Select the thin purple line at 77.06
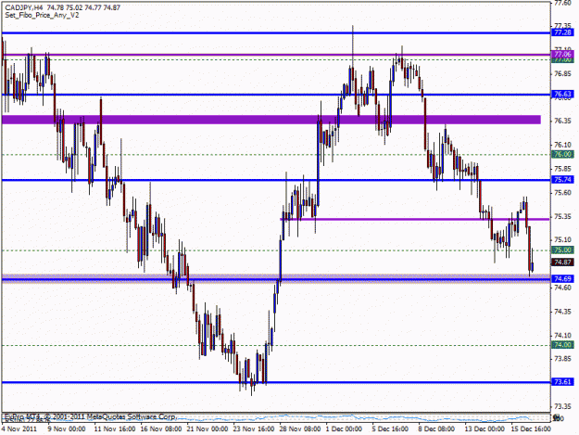Screen dimensions: 579x435 coord(276,55)
